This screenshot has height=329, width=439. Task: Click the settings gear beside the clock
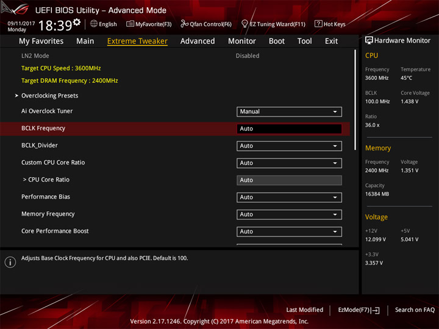point(77,22)
